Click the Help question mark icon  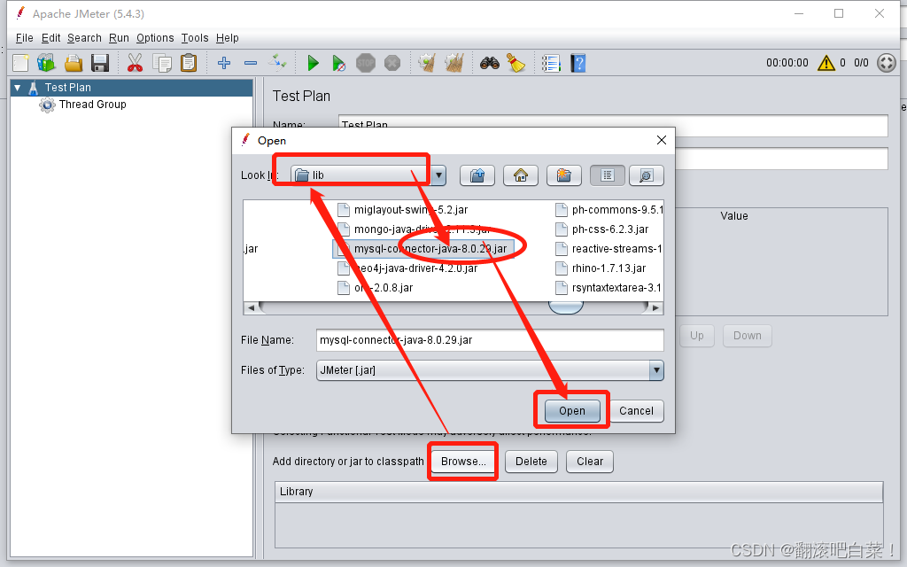pyautogui.click(x=578, y=63)
